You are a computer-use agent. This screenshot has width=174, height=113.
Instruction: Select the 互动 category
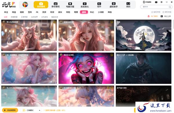pyautogui.click(x=30, y=12)
